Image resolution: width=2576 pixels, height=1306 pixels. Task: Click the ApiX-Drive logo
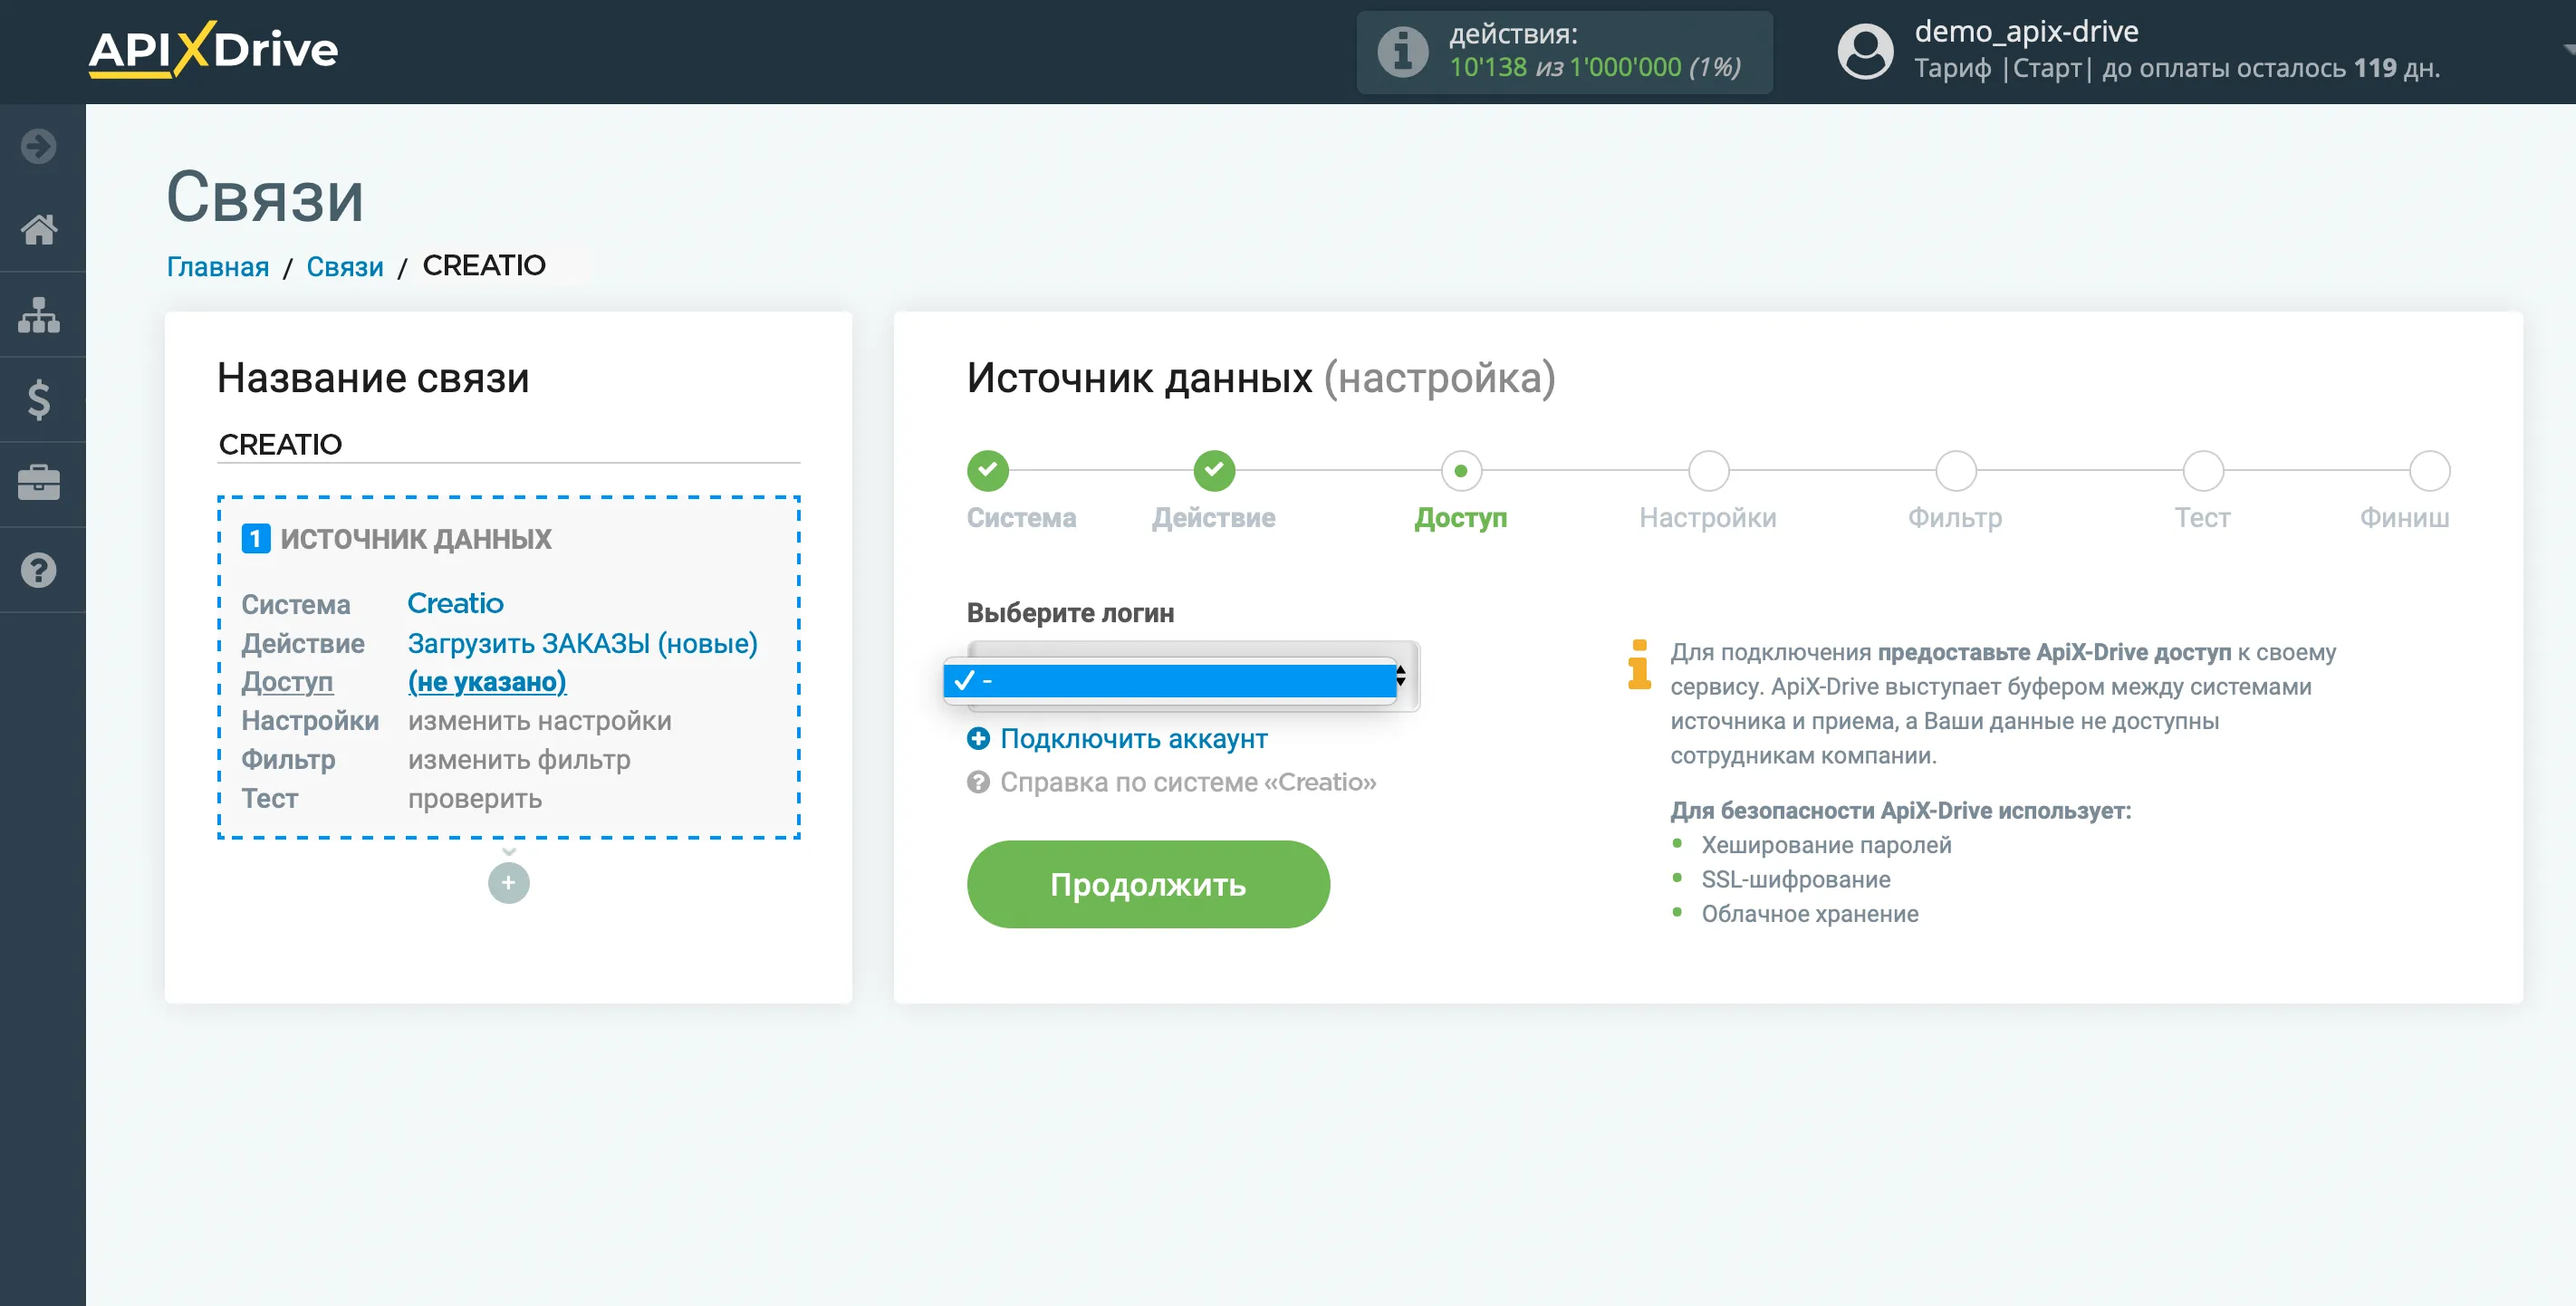[x=213, y=49]
